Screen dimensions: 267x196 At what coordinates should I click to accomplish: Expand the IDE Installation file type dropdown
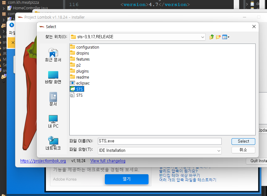point(219,151)
